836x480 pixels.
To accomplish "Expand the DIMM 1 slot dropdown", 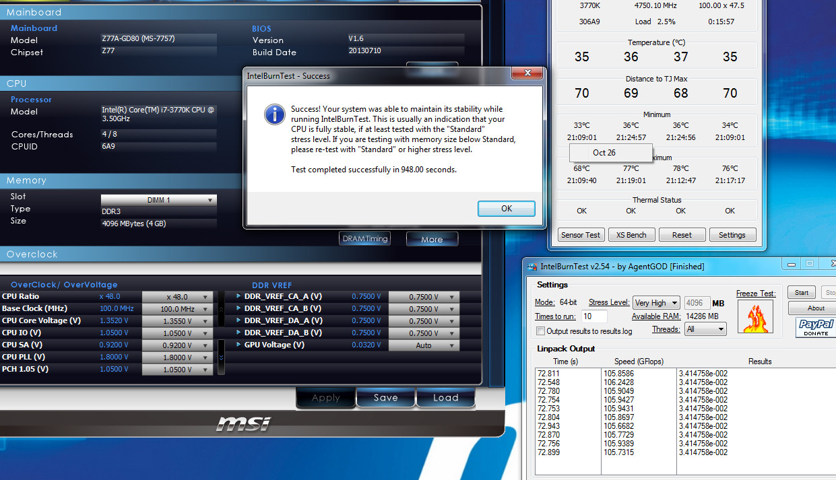I will [x=211, y=200].
